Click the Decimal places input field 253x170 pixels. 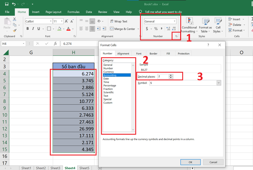coord(163,76)
